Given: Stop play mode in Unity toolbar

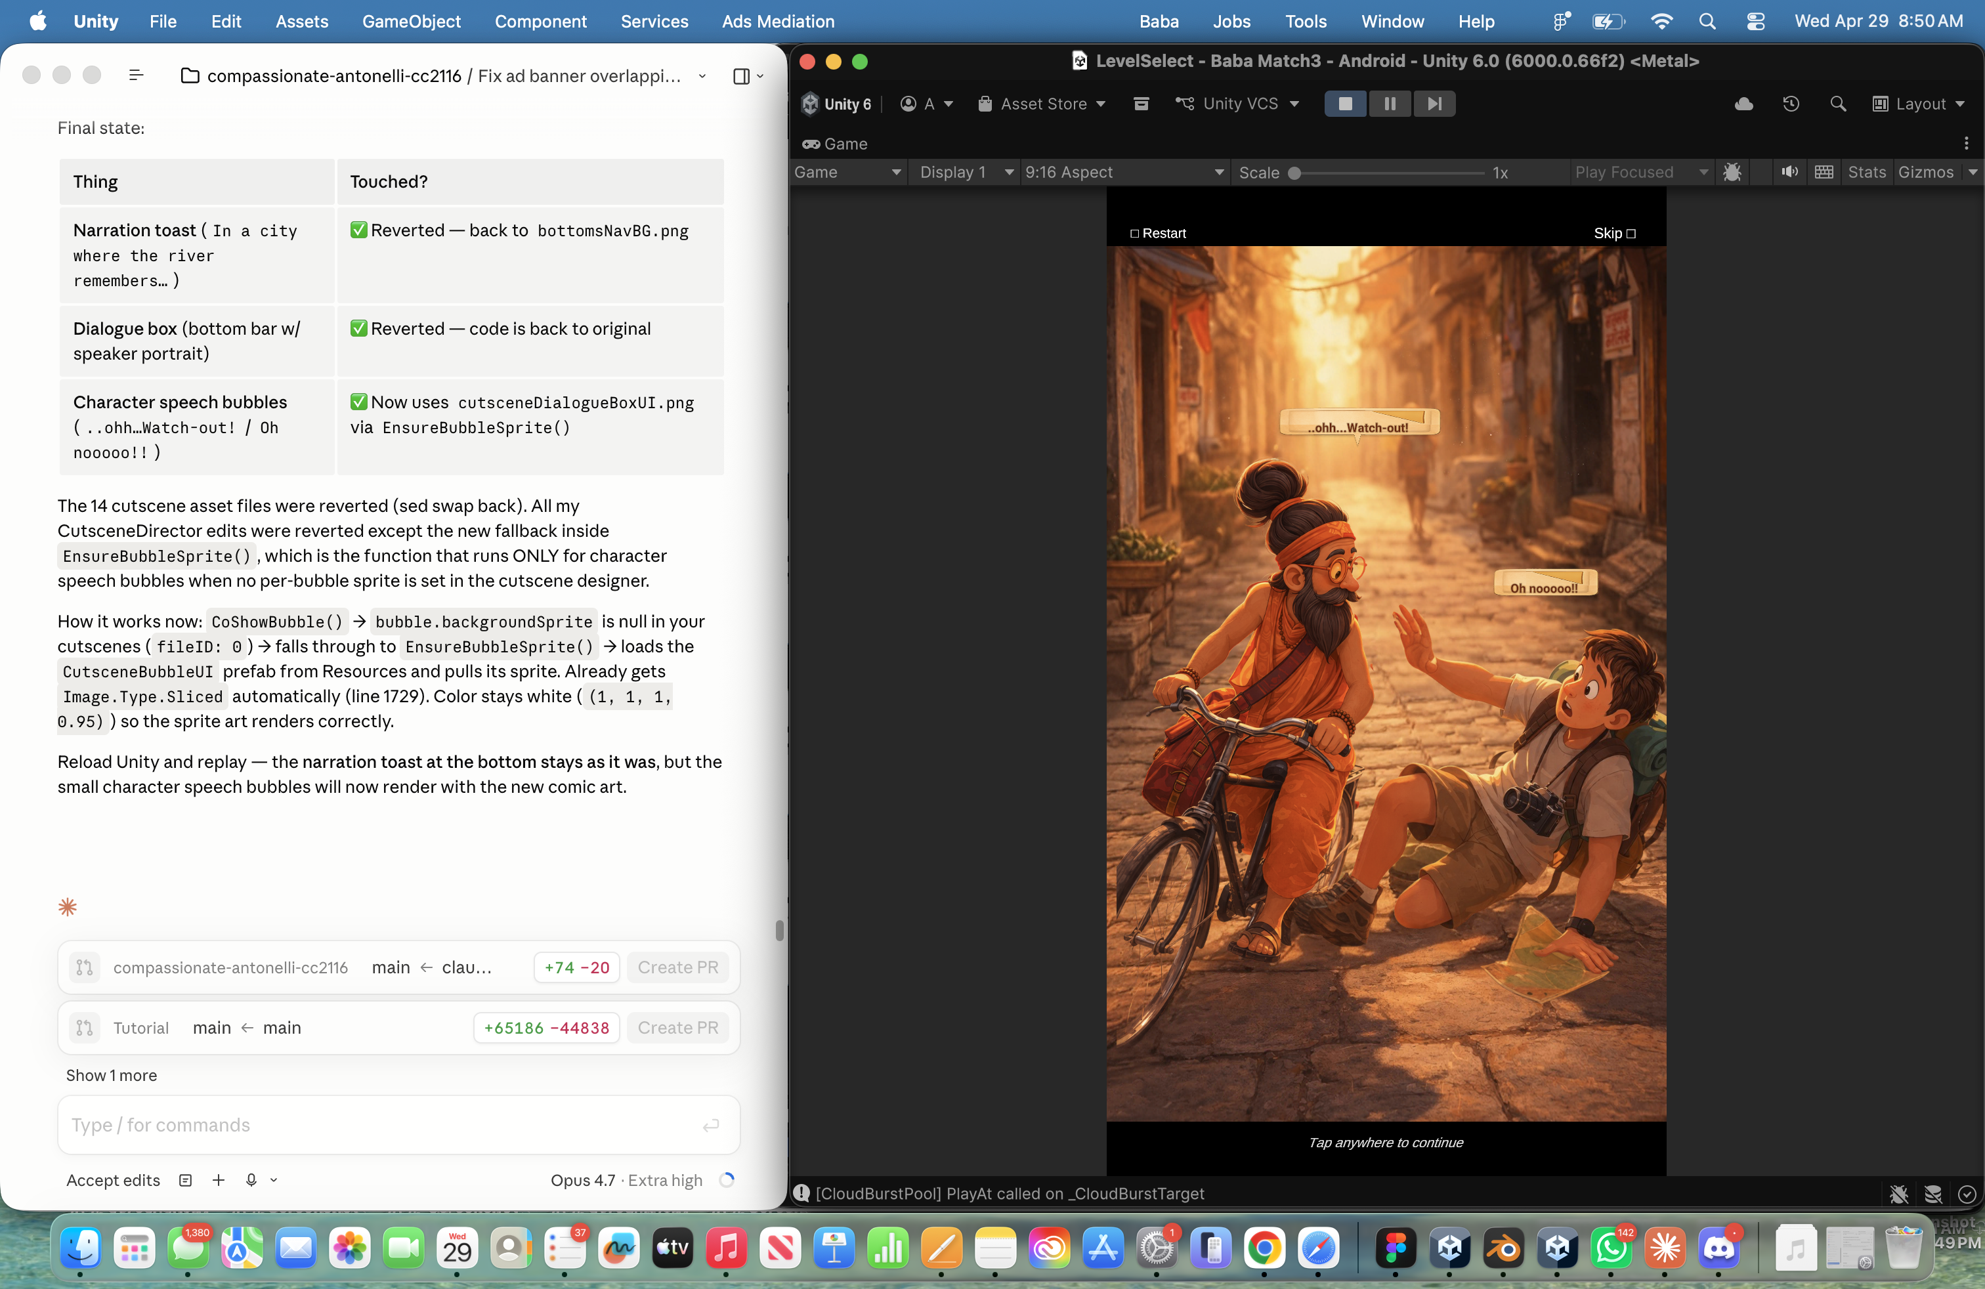Looking at the screenshot, I should (1344, 104).
